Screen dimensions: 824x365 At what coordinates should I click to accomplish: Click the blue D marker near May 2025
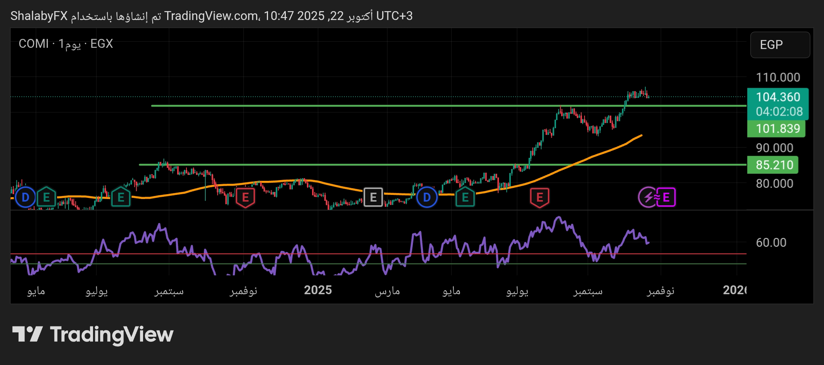click(427, 197)
